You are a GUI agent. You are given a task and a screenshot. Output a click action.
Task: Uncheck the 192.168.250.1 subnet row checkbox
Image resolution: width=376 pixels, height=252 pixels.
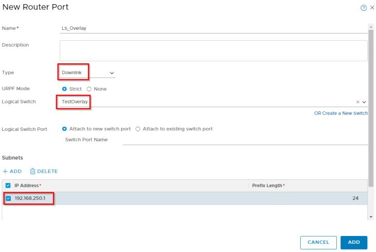click(8, 198)
